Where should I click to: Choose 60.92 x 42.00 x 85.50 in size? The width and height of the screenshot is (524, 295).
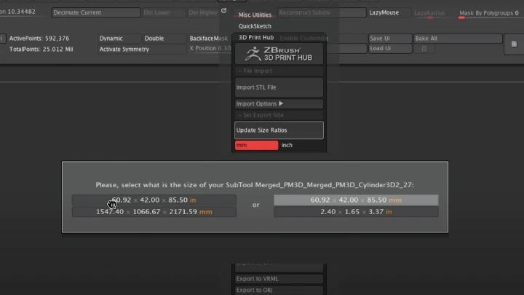[x=154, y=200]
